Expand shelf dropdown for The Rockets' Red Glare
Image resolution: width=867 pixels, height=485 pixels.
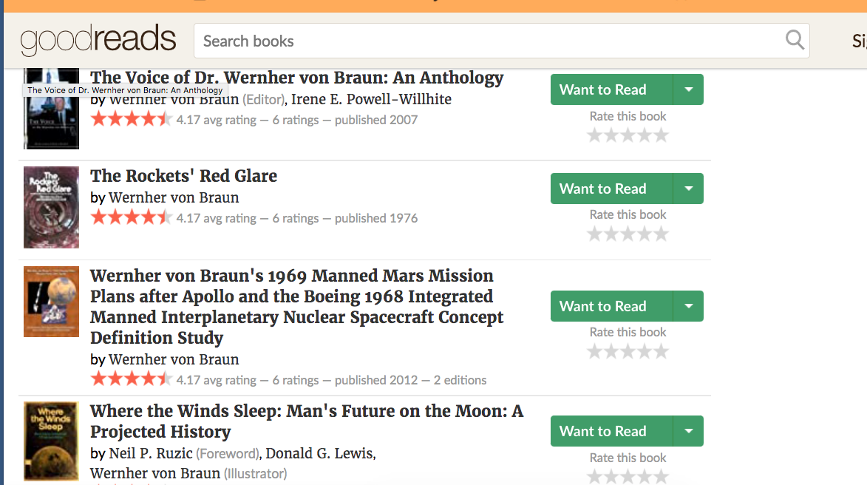pyautogui.click(x=688, y=189)
